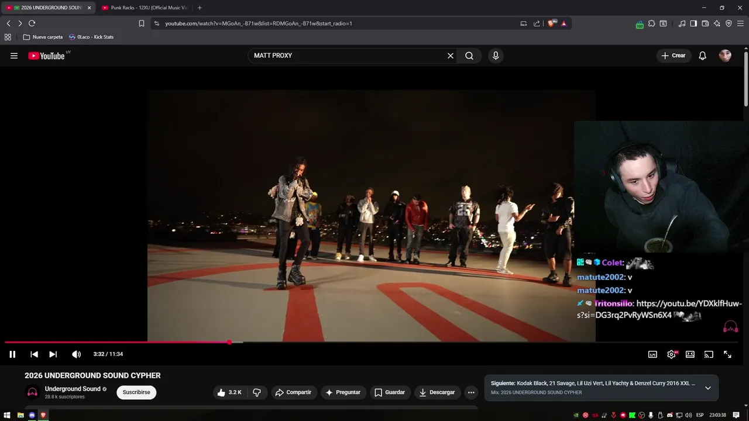Cast video to a device
749x421 pixels.
[x=709, y=354]
